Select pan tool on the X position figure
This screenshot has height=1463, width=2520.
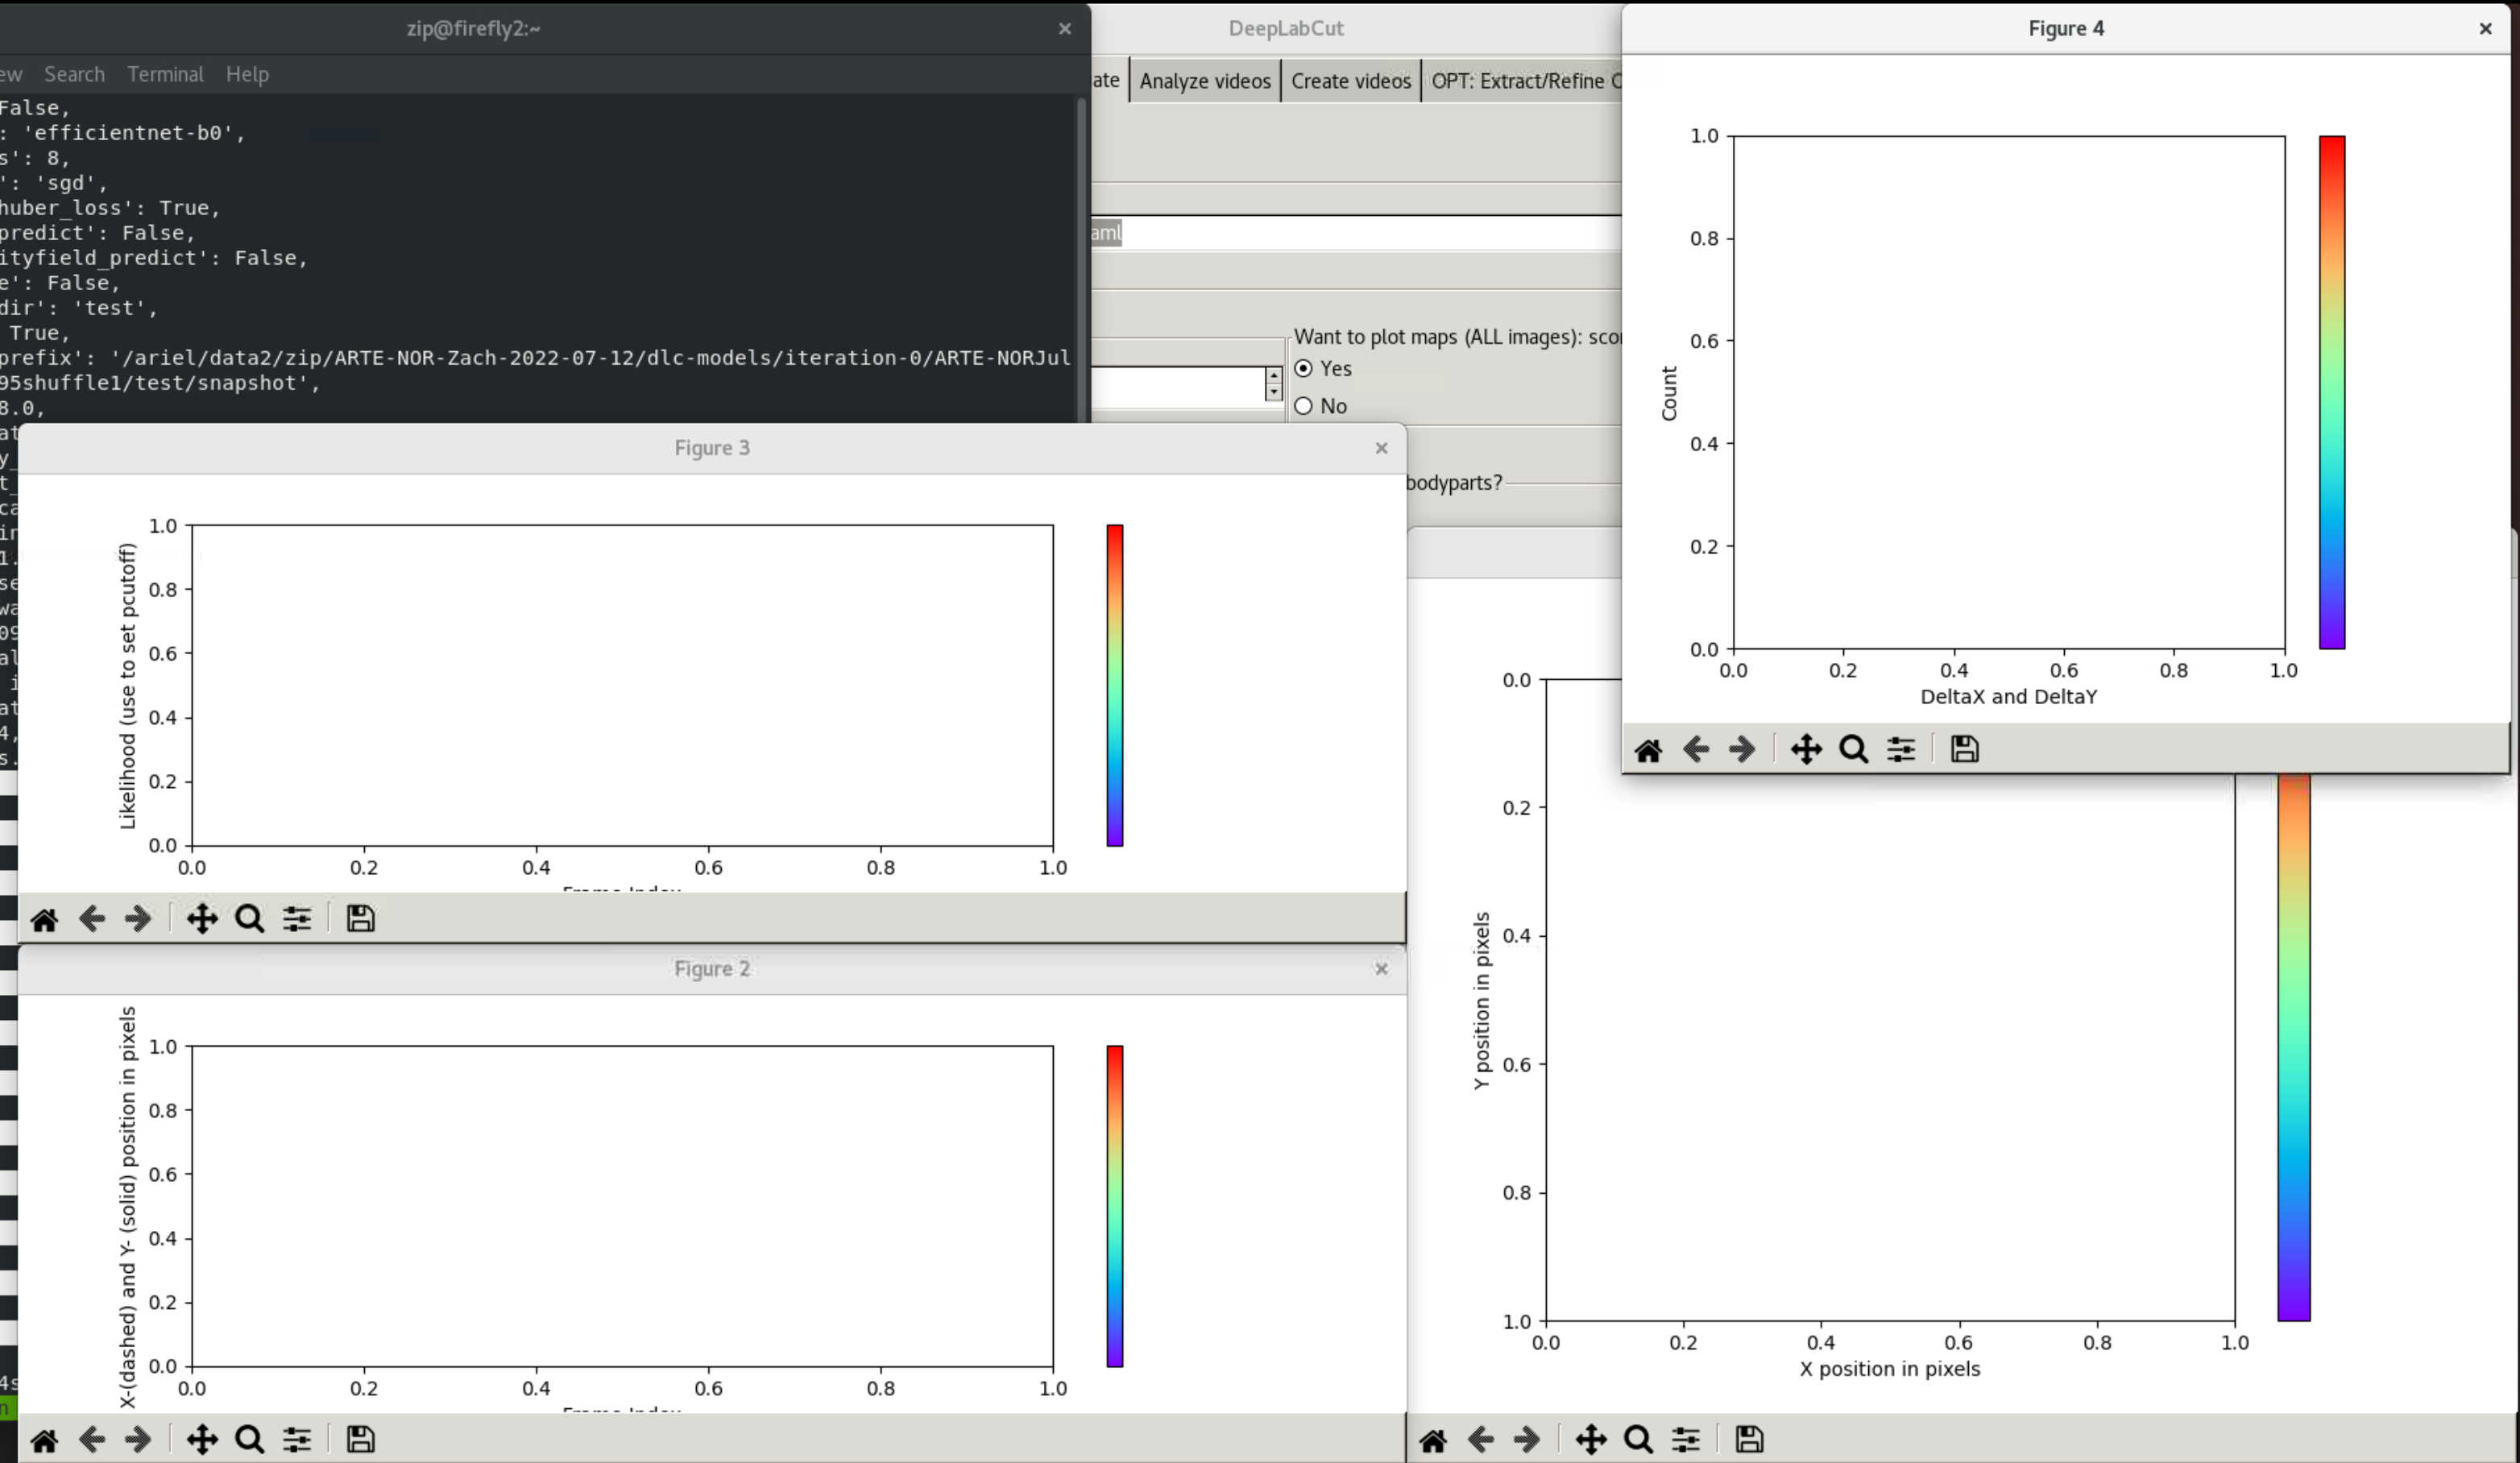(1591, 1440)
